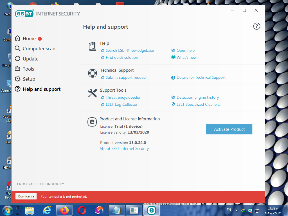Click the Activate Product button
Viewport: 288px width, 216px height.
point(229,129)
